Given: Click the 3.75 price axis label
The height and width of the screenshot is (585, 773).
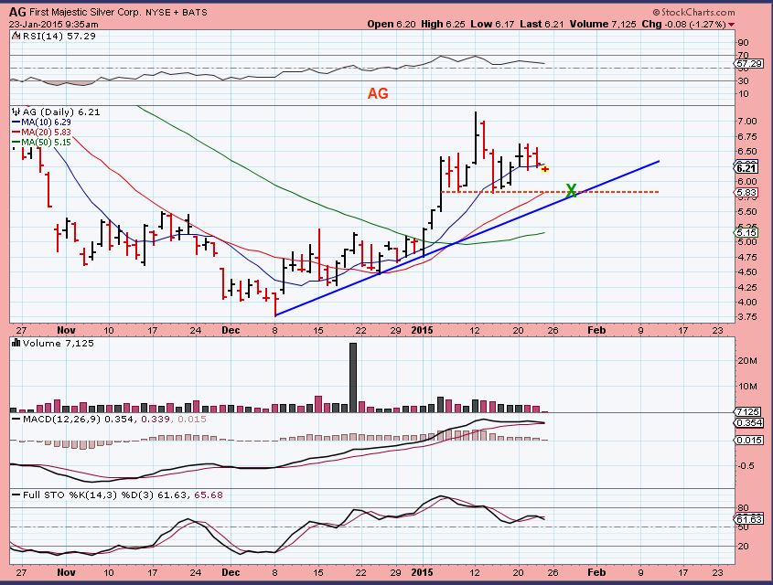Looking at the screenshot, I should click(748, 316).
